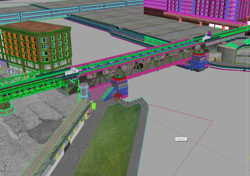Select the blue bridge tower with stairs
Viewport: 250px width, 176px height.
(x=119, y=85)
